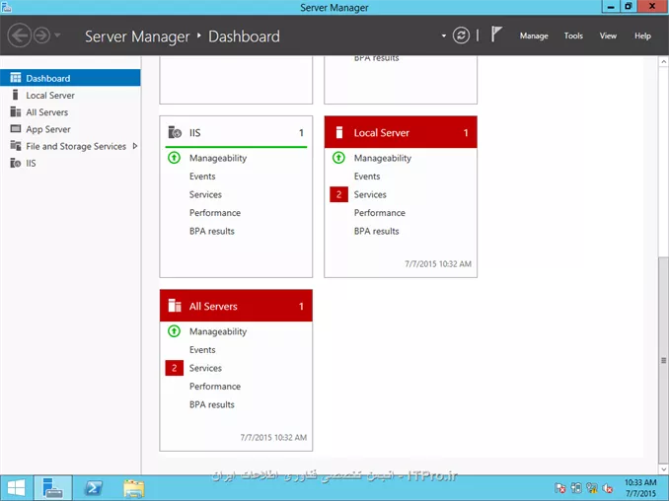
Task: Click the vertical scrollbar down arrow
Action: click(x=663, y=469)
